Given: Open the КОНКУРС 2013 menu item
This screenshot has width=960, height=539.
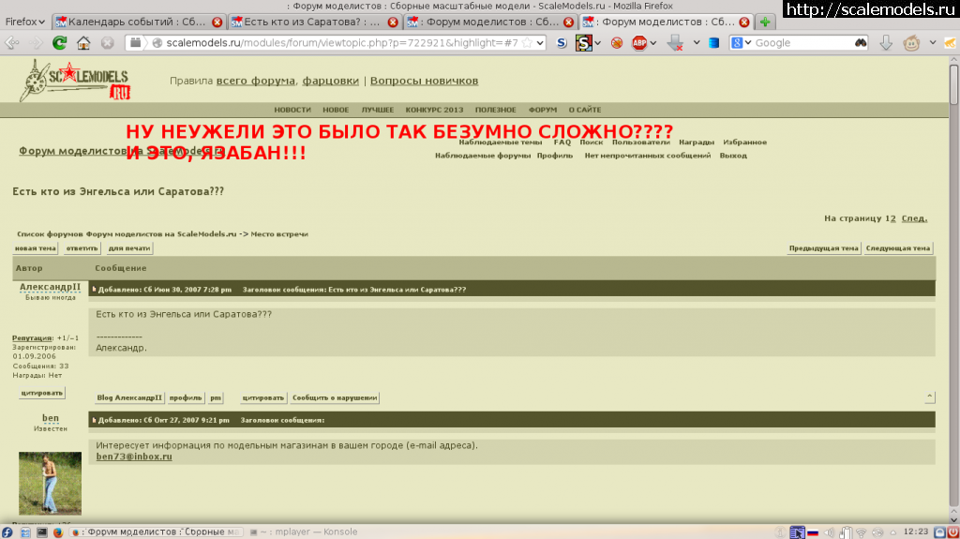Looking at the screenshot, I should [x=434, y=111].
